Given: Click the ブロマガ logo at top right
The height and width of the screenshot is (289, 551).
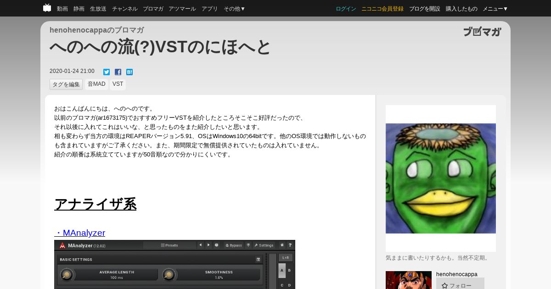Looking at the screenshot, I should click(482, 32).
